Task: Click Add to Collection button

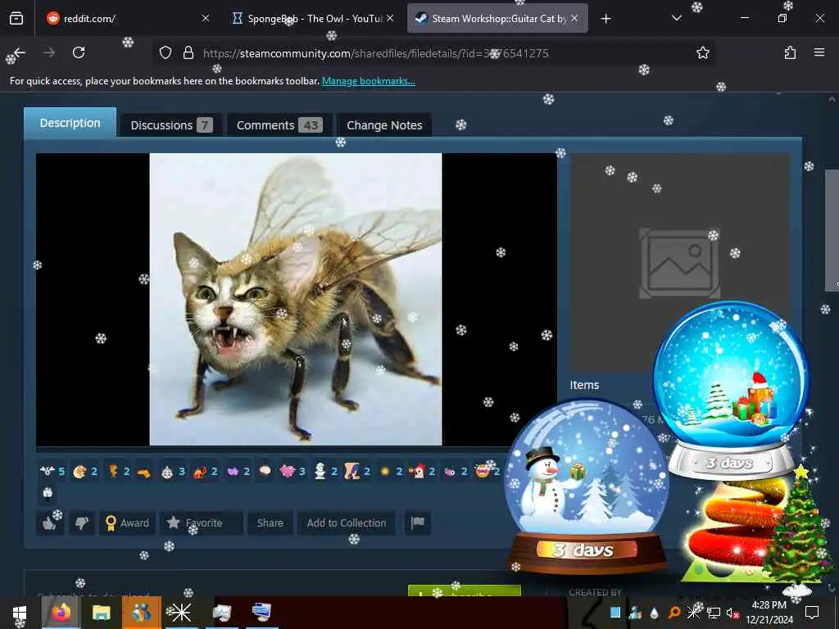Action: coord(347,523)
